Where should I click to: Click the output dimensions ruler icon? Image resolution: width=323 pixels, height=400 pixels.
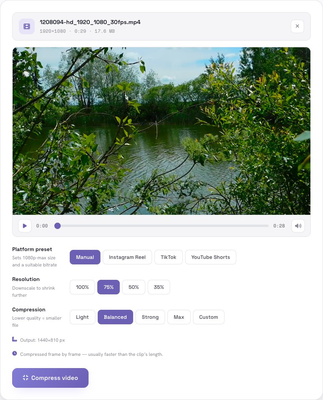point(15,339)
